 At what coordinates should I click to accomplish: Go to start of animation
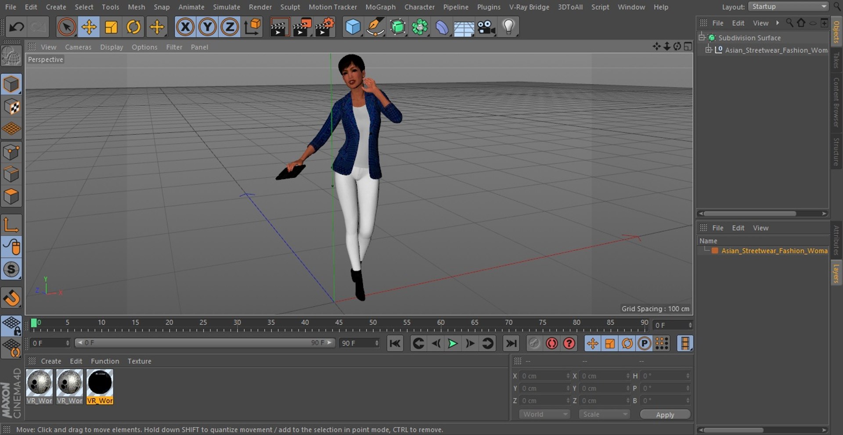pos(395,343)
